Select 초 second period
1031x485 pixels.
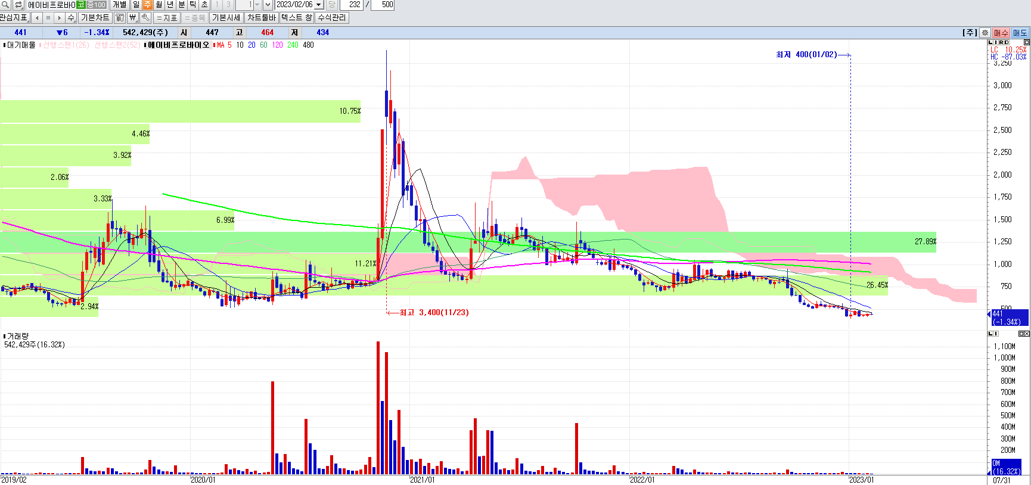point(204,5)
